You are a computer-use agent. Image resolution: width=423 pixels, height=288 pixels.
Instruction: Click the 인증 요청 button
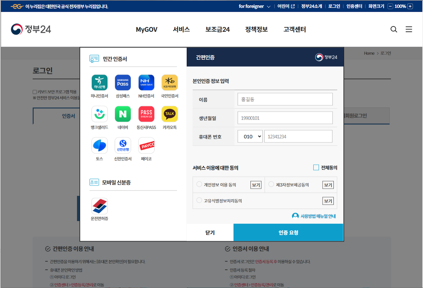coord(288,232)
